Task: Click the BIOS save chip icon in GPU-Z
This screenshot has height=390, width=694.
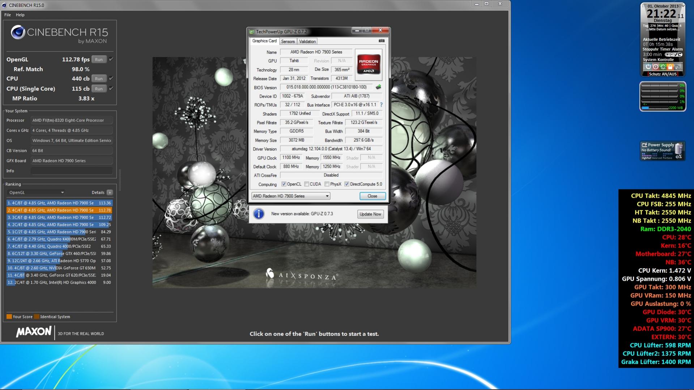Action: tap(378, 87)
